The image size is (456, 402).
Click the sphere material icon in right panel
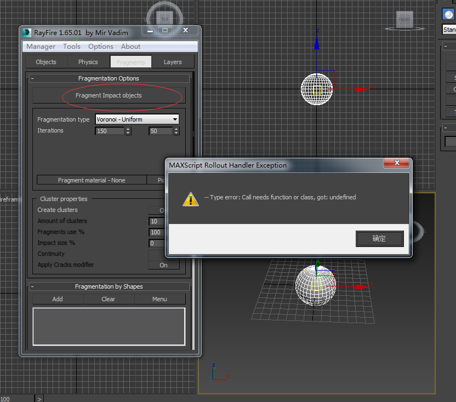[448, 14]
